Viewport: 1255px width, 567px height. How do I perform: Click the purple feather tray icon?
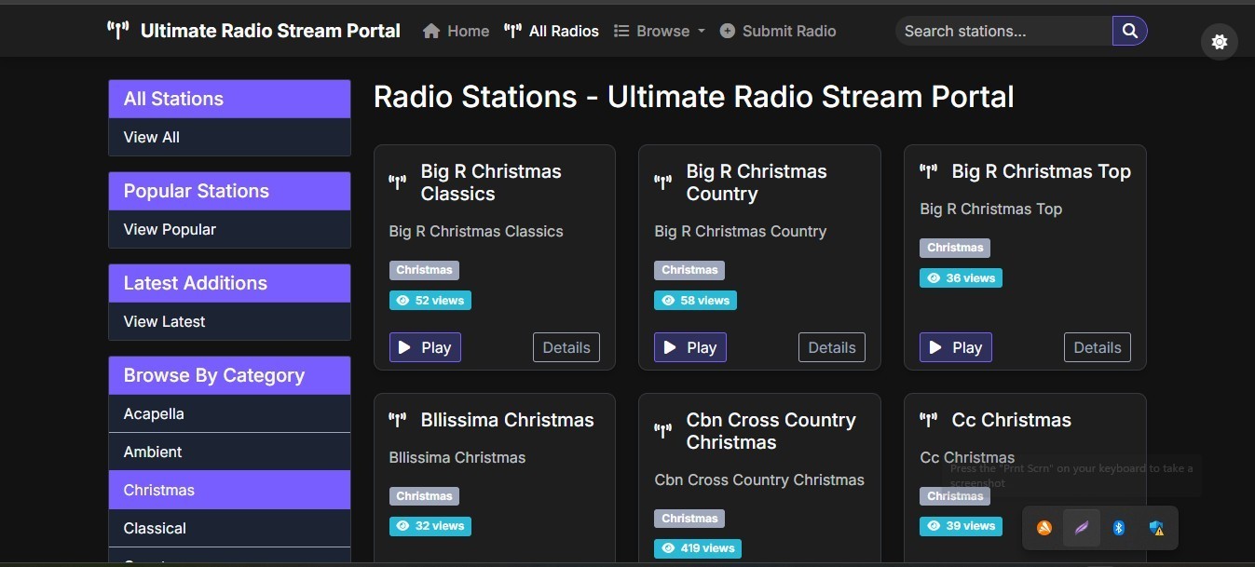[1082, 528]
